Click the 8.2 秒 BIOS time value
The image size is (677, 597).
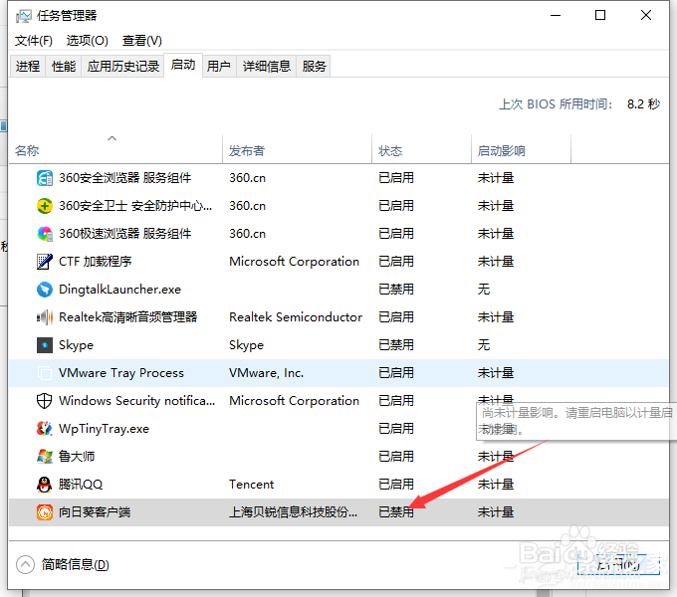point(643,103)
